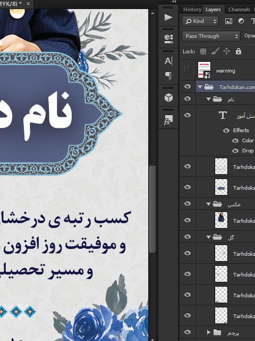
Task: Hide the person photo layer
Action: pyautogui.click(x=188, y=220)
